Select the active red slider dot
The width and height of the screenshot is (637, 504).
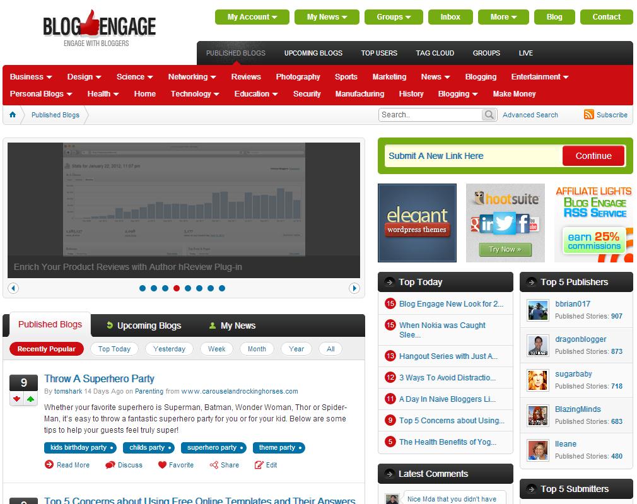(177, 288)
